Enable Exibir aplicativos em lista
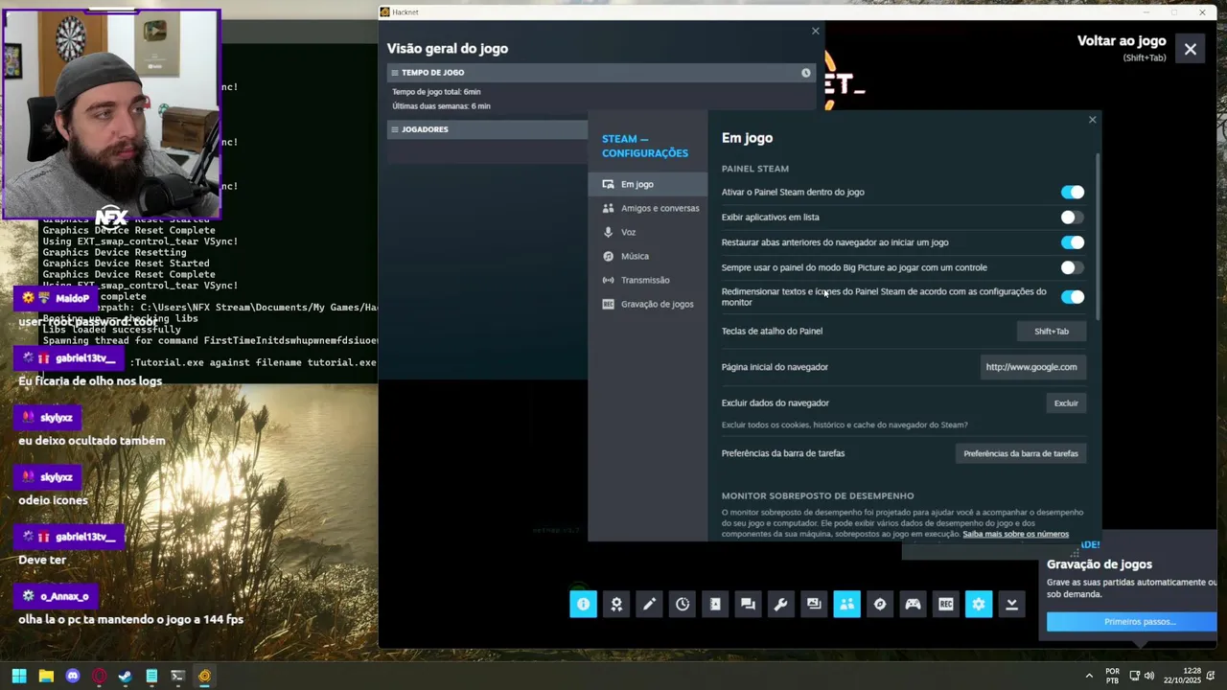This screenshot has width=1227, height=690. pyautogui.click(x=1073, y=218)
